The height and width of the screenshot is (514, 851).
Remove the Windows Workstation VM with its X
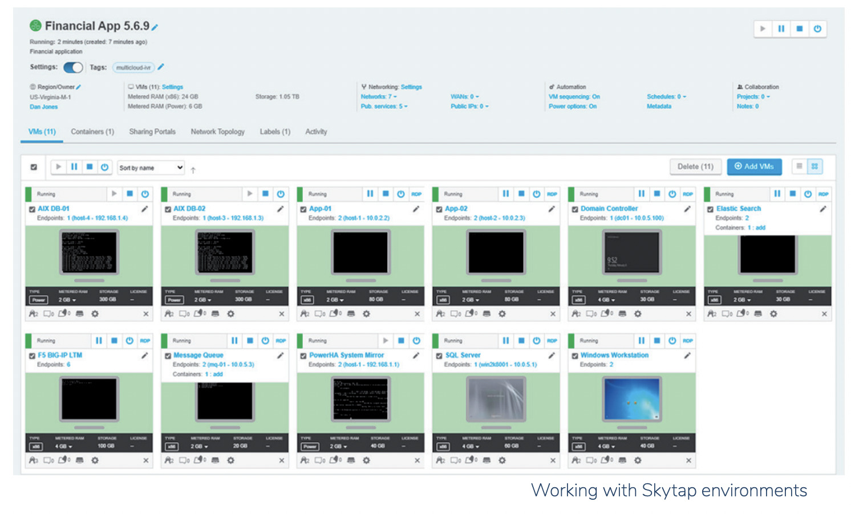688,460
